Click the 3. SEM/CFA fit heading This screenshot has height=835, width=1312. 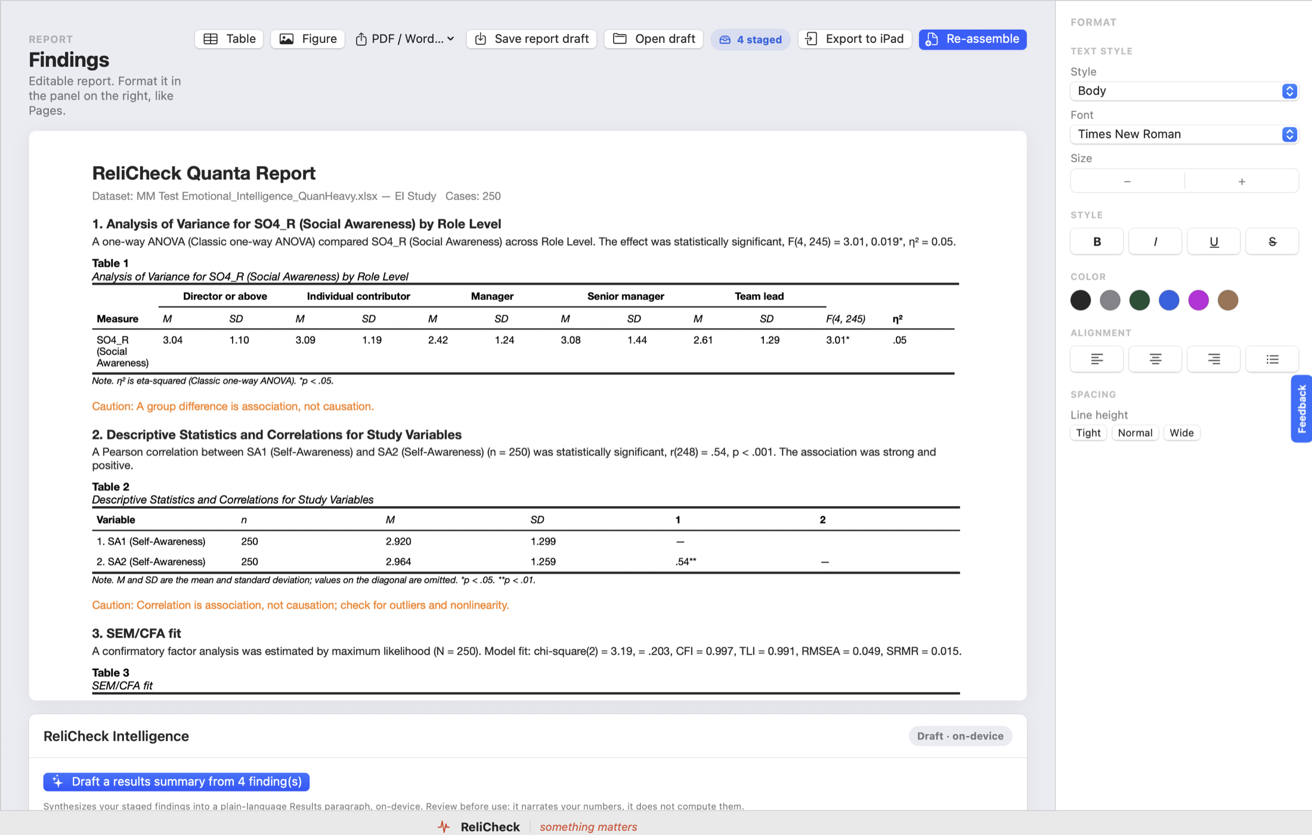(x=136, y=633)
